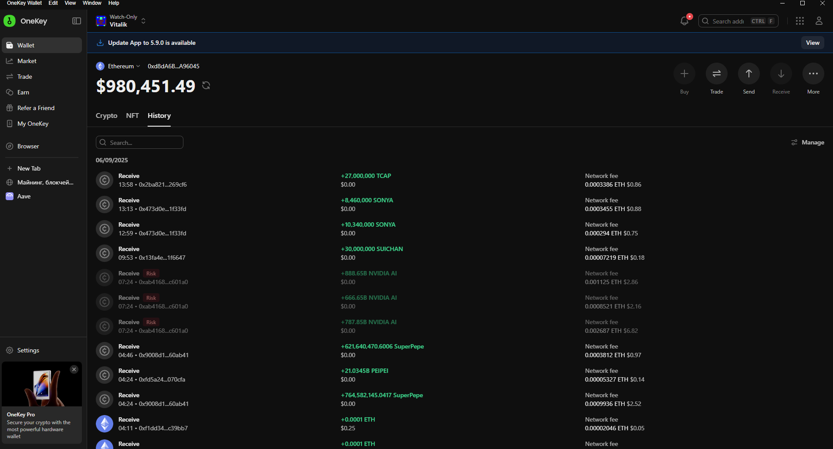Open the +621,640,470.6006 SuperPepe transaction
This screenshot has width=833, height=449.
click(460, 351)
